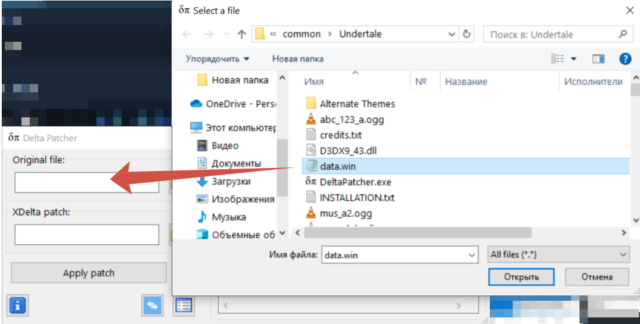Expand the file name combo box arrow

472,255
